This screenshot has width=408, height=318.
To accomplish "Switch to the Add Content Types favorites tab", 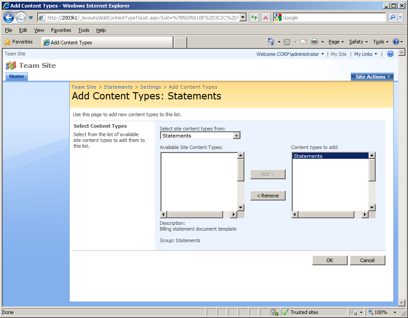I will [106, 42].
